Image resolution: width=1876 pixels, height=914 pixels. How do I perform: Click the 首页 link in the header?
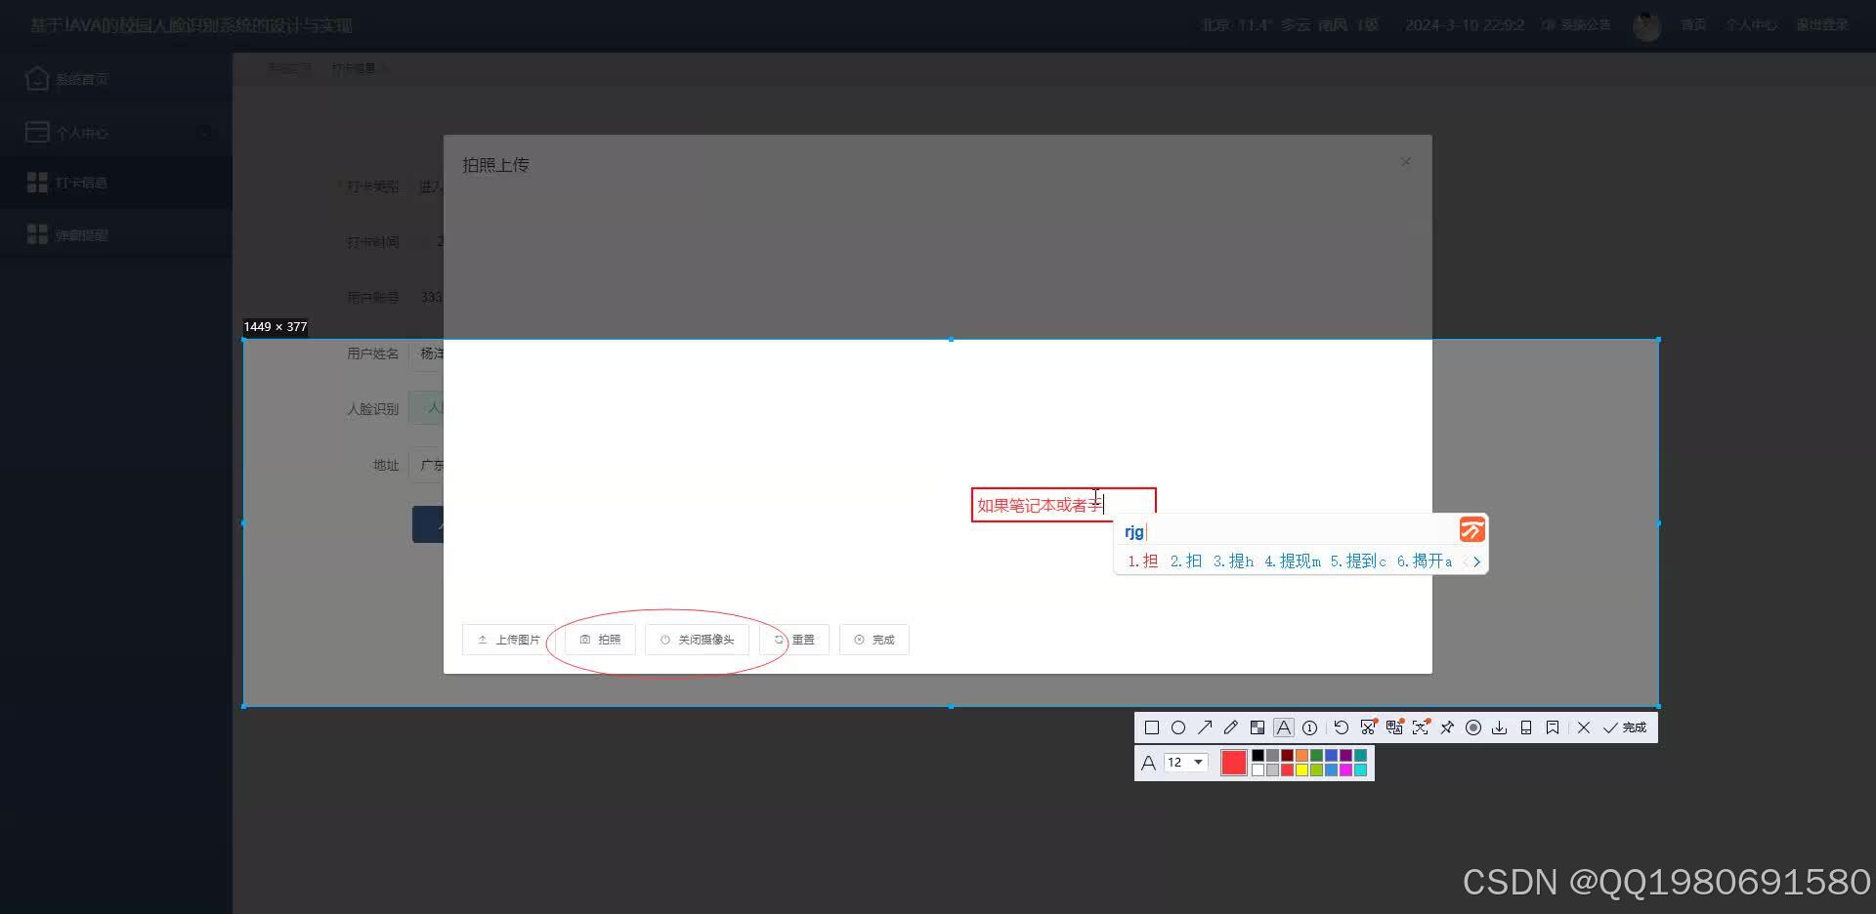[x=1693, y=24]
